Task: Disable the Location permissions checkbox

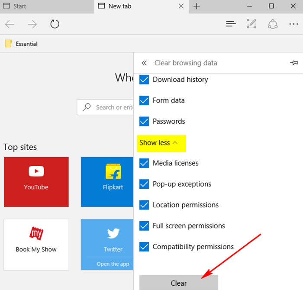Action: 144,205
